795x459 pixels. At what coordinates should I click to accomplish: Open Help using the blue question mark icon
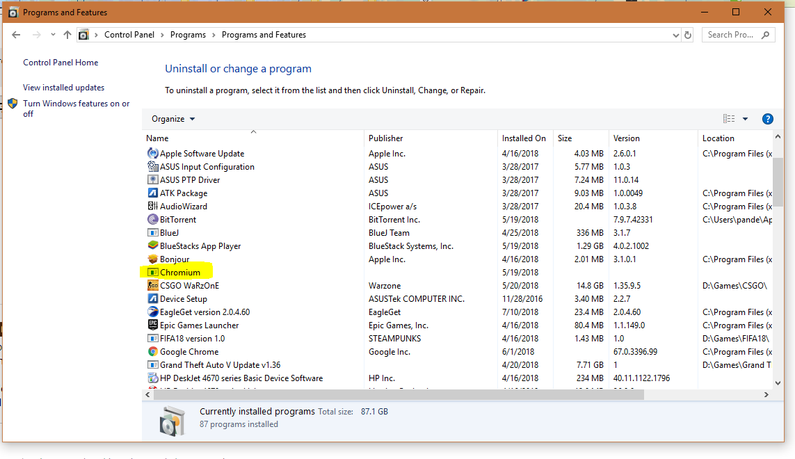pyautogui.click(x=767, y=119)
